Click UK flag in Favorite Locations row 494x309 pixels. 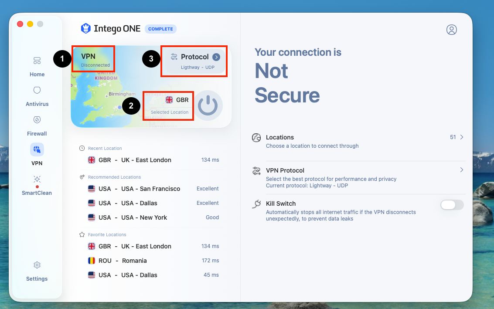tap(92, 246)
